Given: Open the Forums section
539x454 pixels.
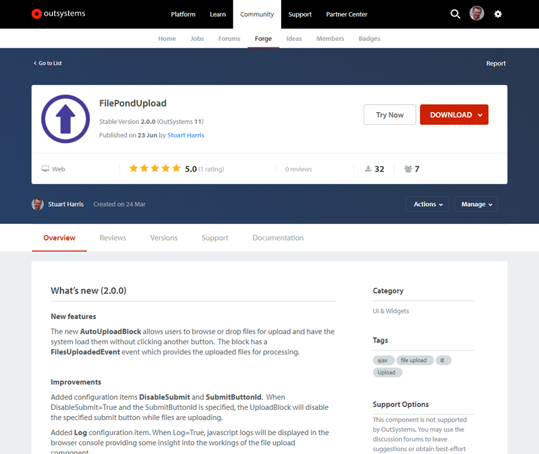Looking at the screenshot, I should [229, 38].
